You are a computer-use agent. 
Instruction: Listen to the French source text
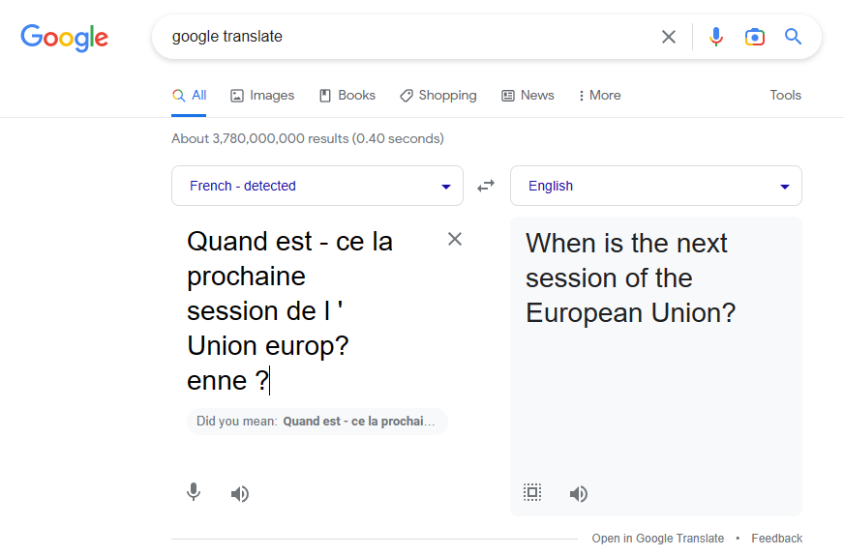coord(240,493)
